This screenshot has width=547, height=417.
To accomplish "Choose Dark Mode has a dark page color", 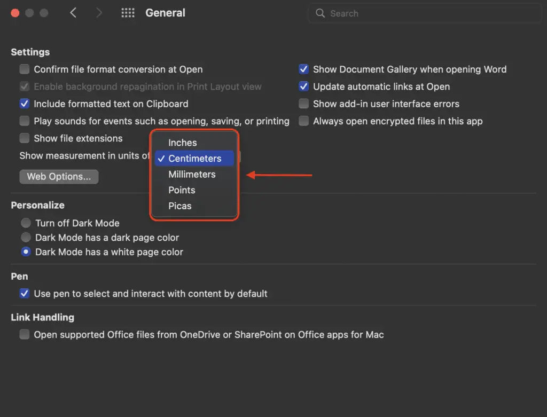I will pyautogui.click(x=26, y=238).
